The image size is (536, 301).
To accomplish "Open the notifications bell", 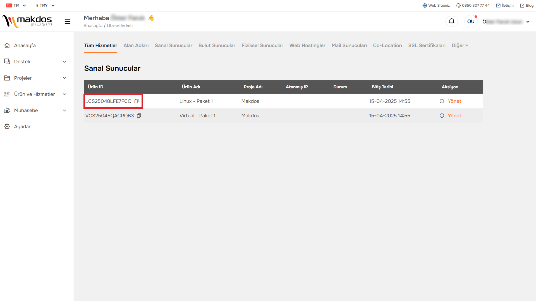I will [451, 21].
